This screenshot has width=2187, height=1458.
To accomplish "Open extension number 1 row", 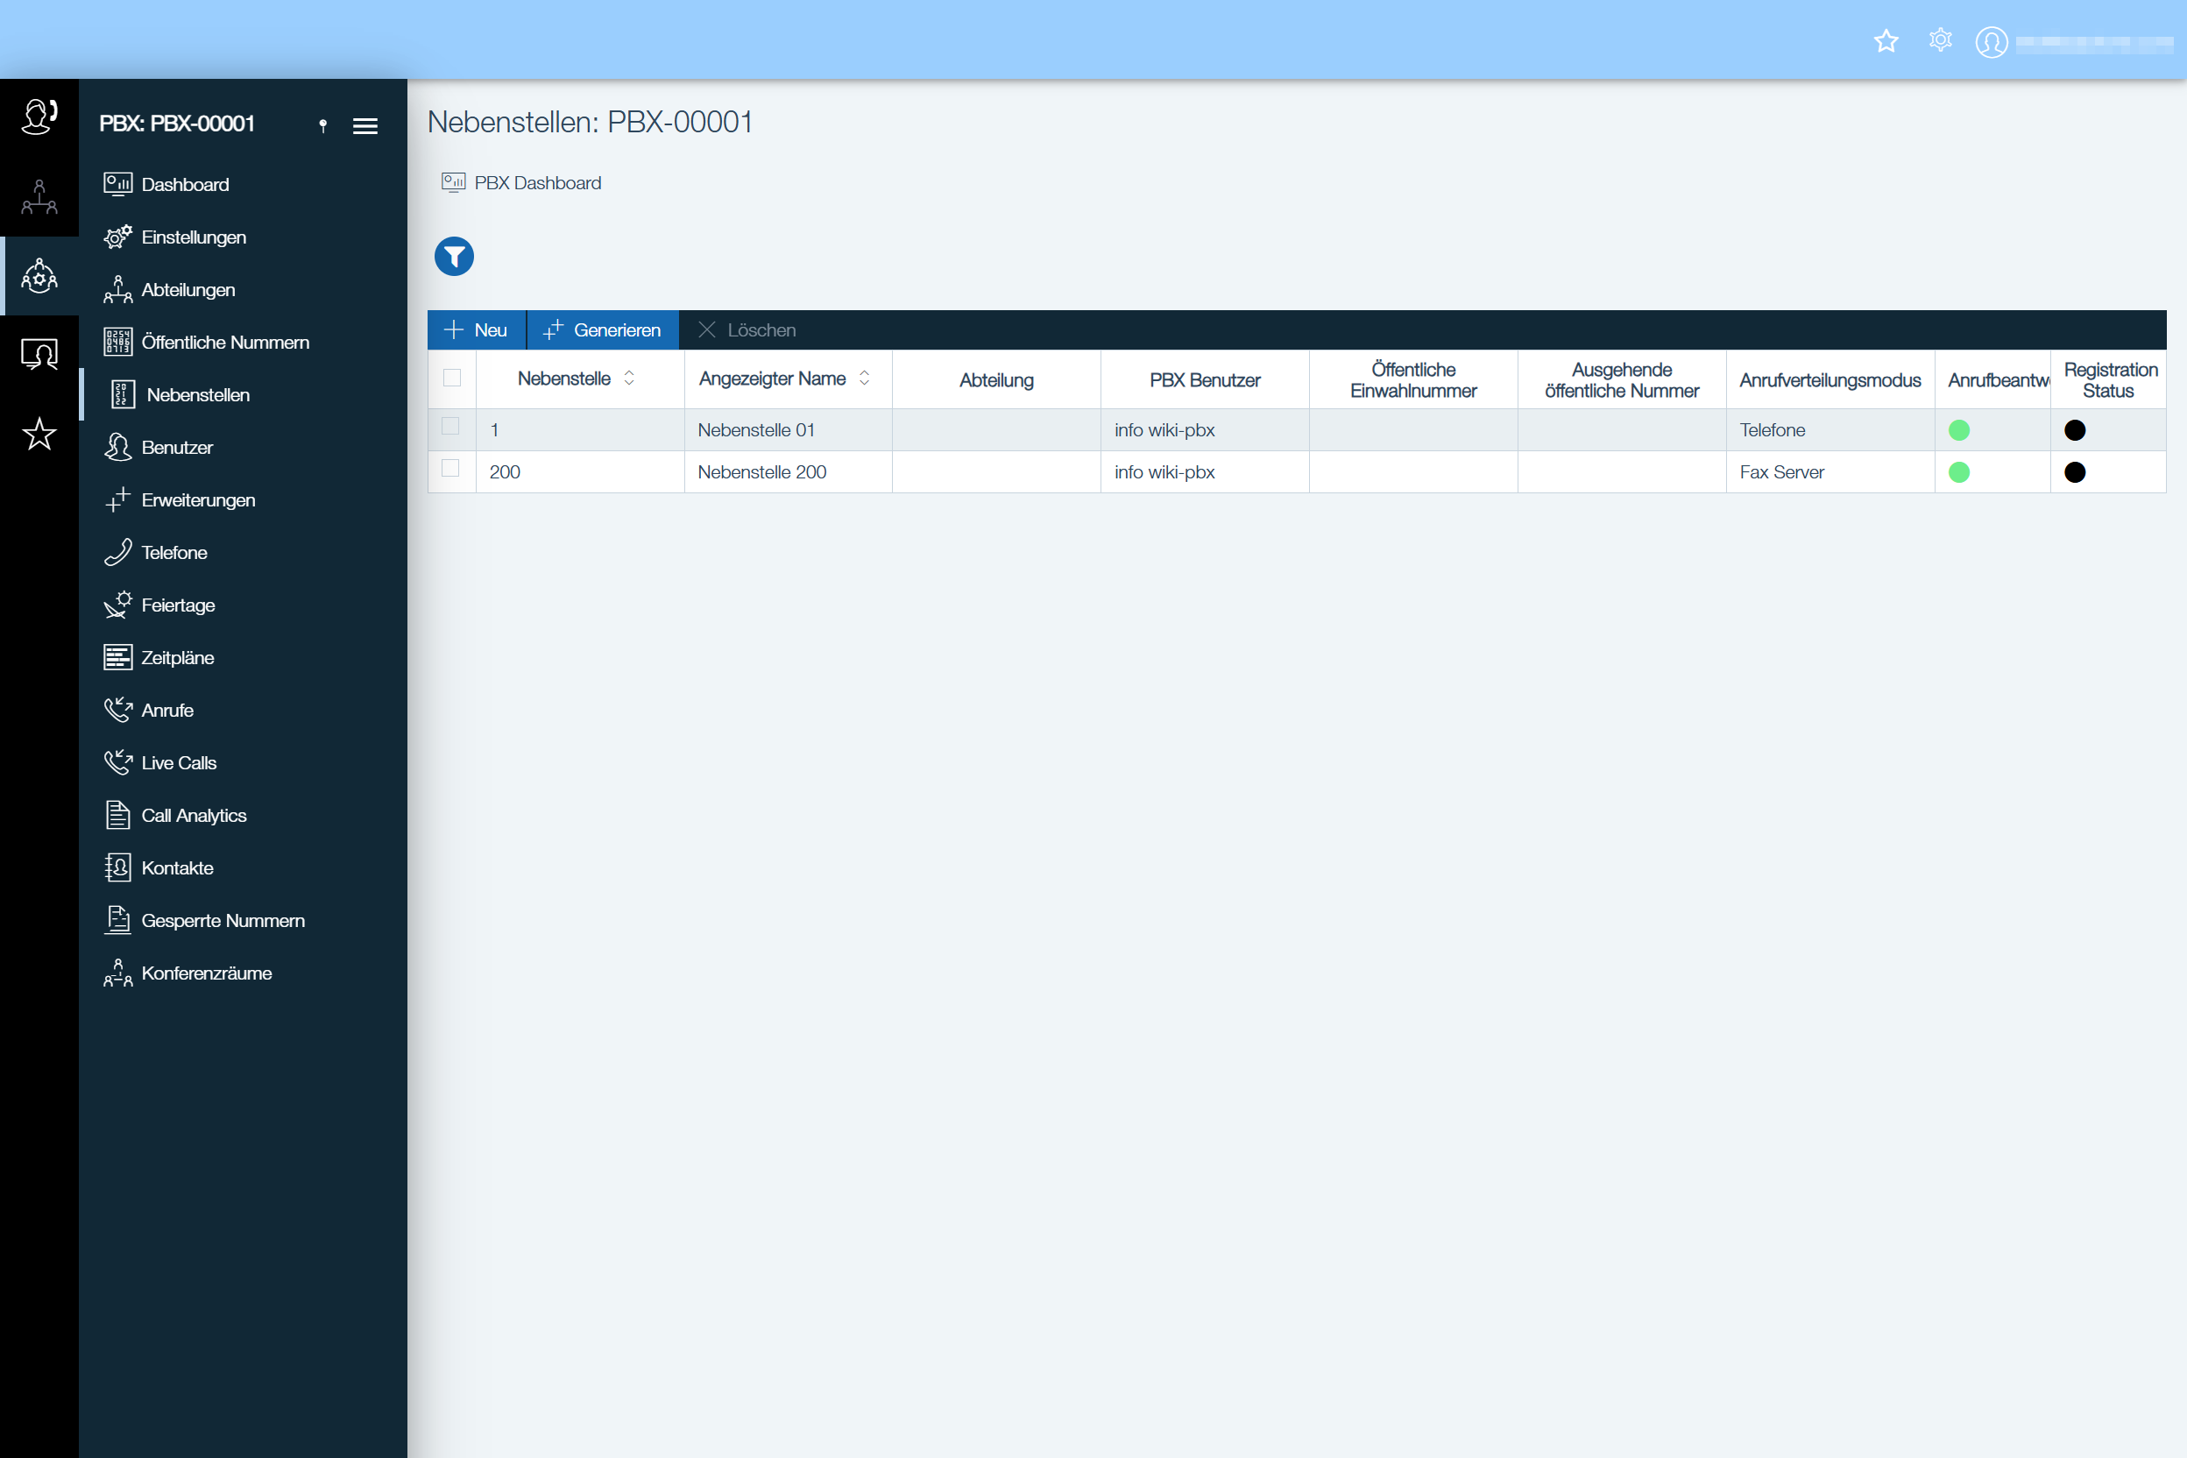I will point(495,430).
